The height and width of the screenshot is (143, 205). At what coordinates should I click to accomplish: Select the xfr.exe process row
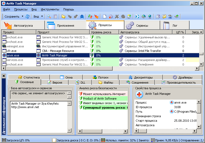pyautogui.click(x=100, y=51)
